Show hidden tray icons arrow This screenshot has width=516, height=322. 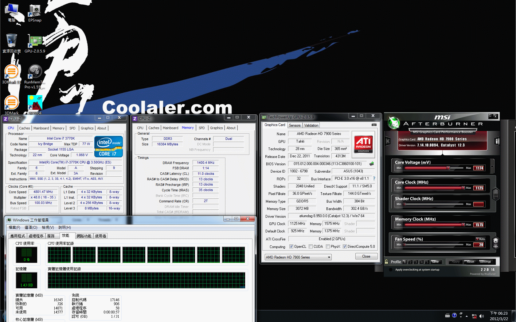467,316
